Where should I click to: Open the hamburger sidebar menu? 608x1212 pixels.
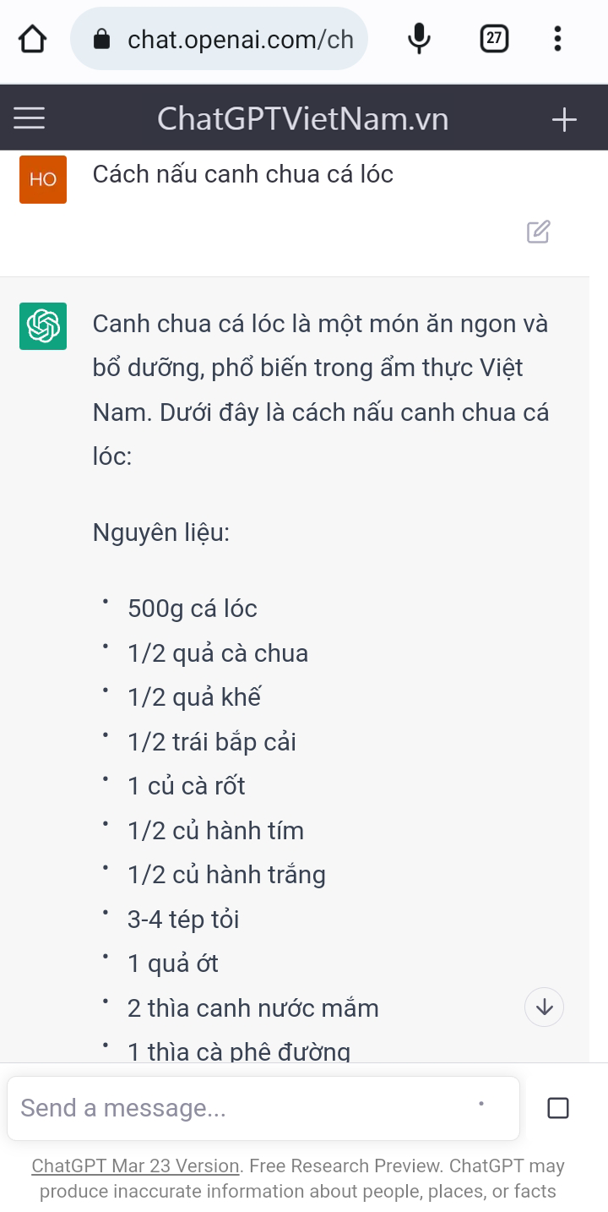click(30, 118)
